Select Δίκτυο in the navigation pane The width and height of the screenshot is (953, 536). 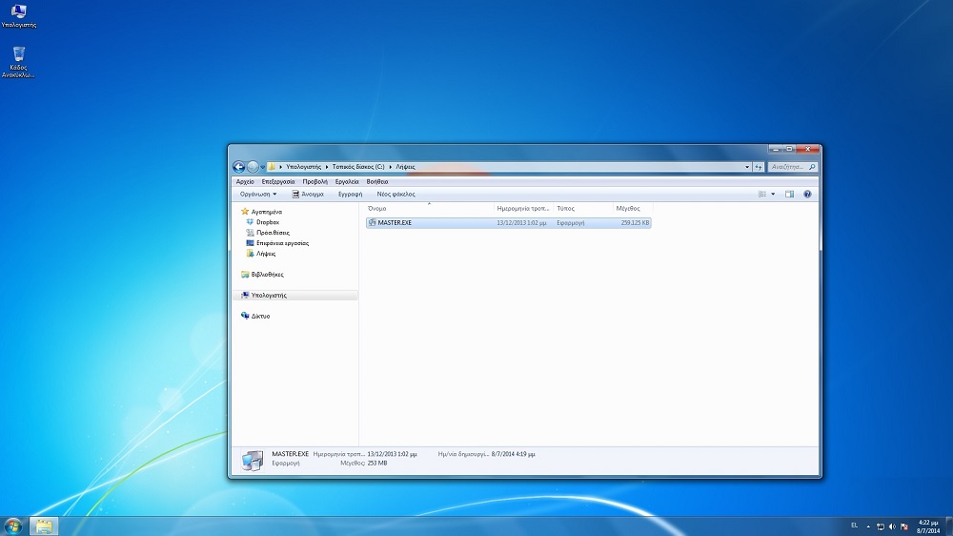click(x=260, y=316)
